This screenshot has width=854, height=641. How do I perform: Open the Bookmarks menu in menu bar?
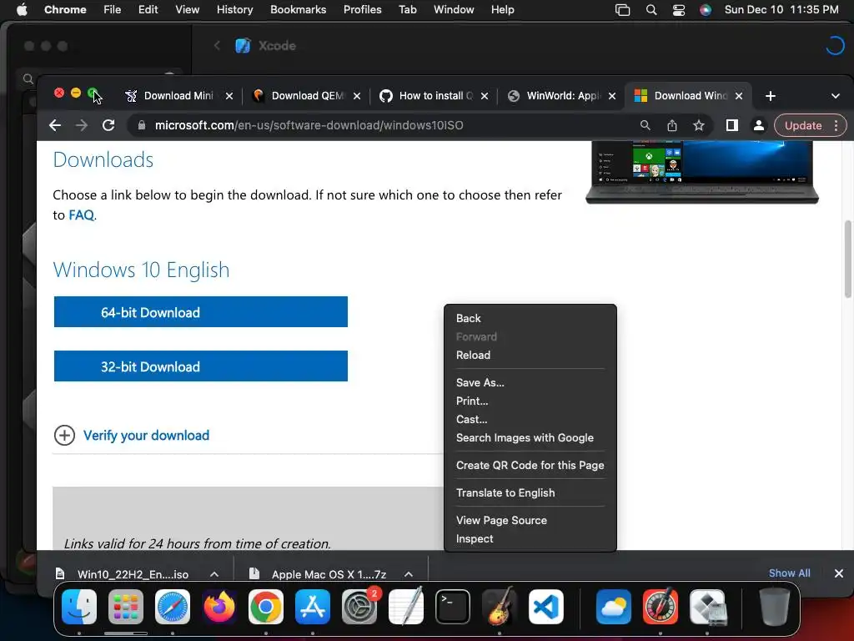pos(298,10)
